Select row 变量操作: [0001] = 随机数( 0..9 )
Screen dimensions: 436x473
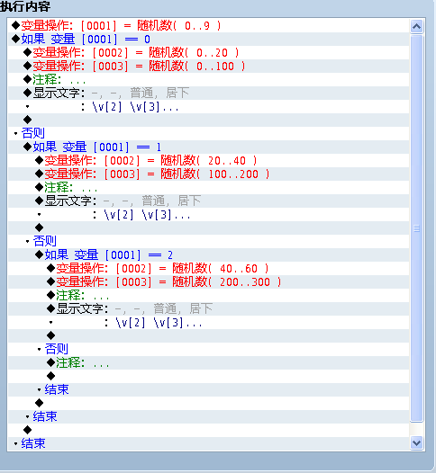tap(208, 26)
